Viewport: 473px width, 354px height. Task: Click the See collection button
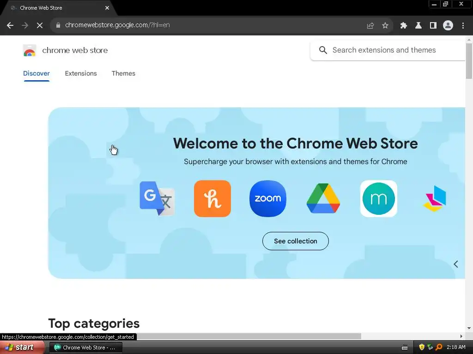pyautogui.click(x=295, y=241)
